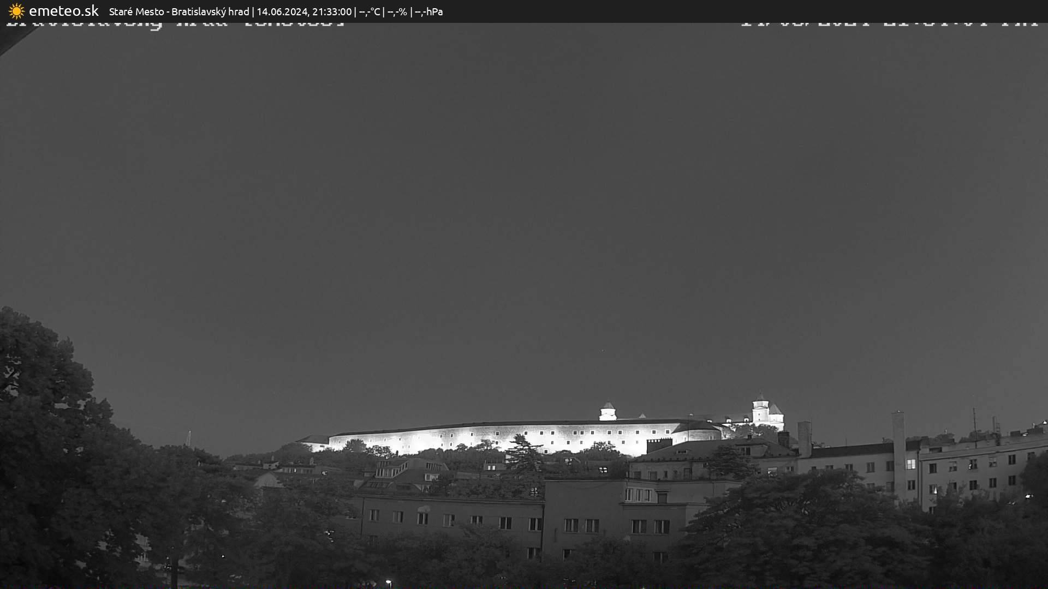The height and width of the screenshot is (589, 1048).
Task: Click the street lamp at the bottom center
Action: [x=388, y=582]
